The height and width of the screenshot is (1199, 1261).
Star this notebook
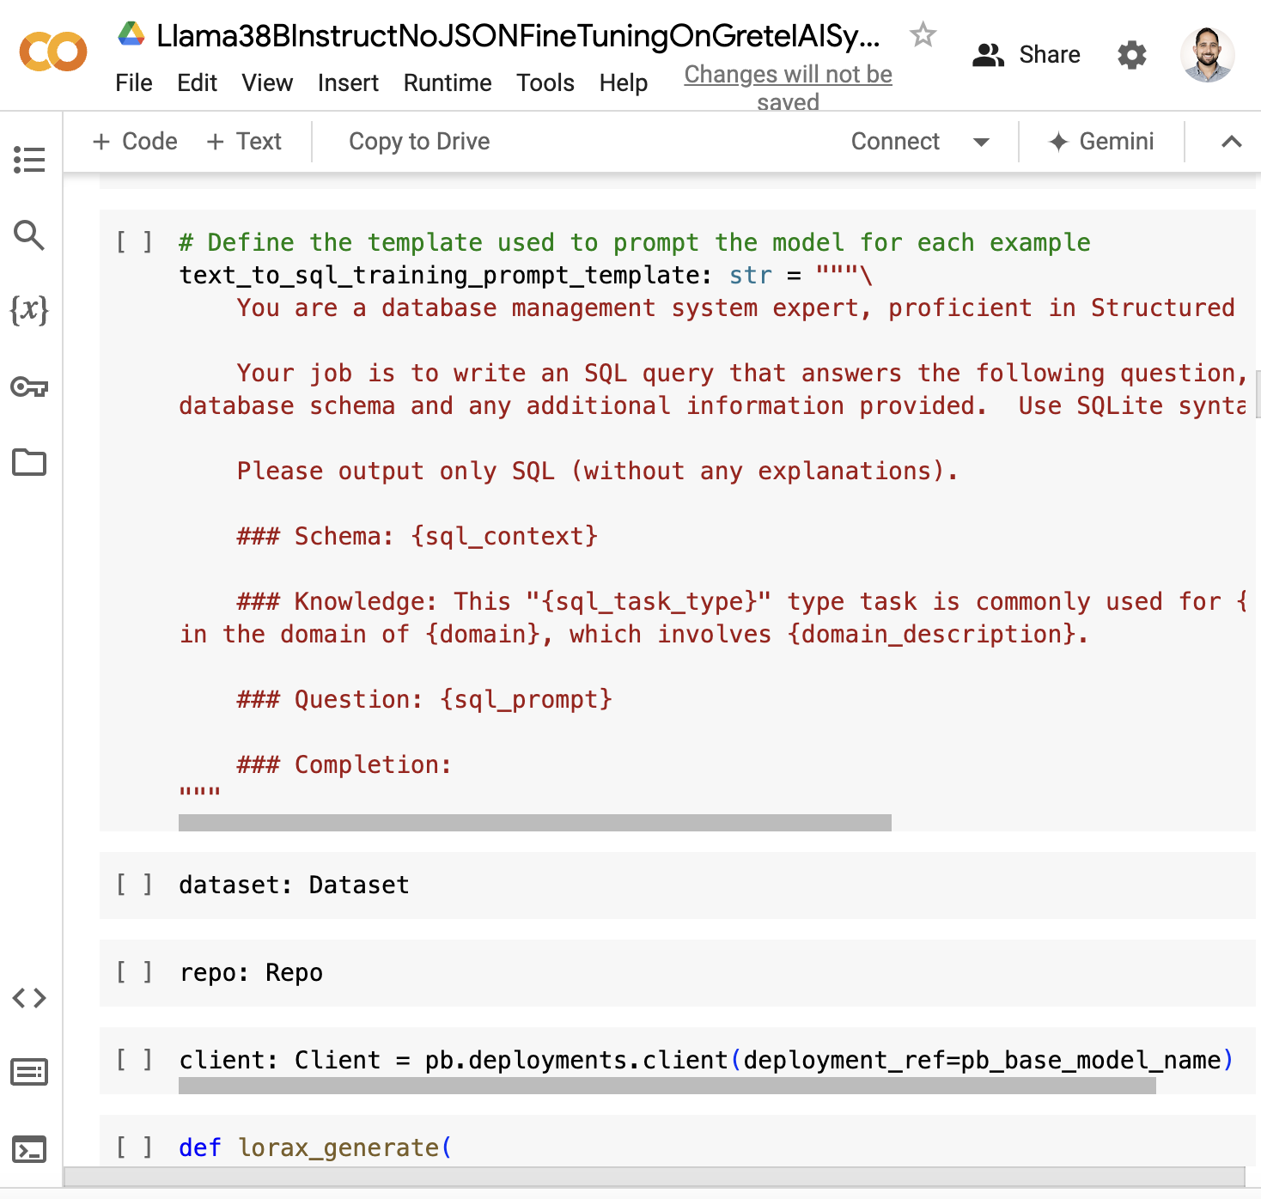point(922,35)
